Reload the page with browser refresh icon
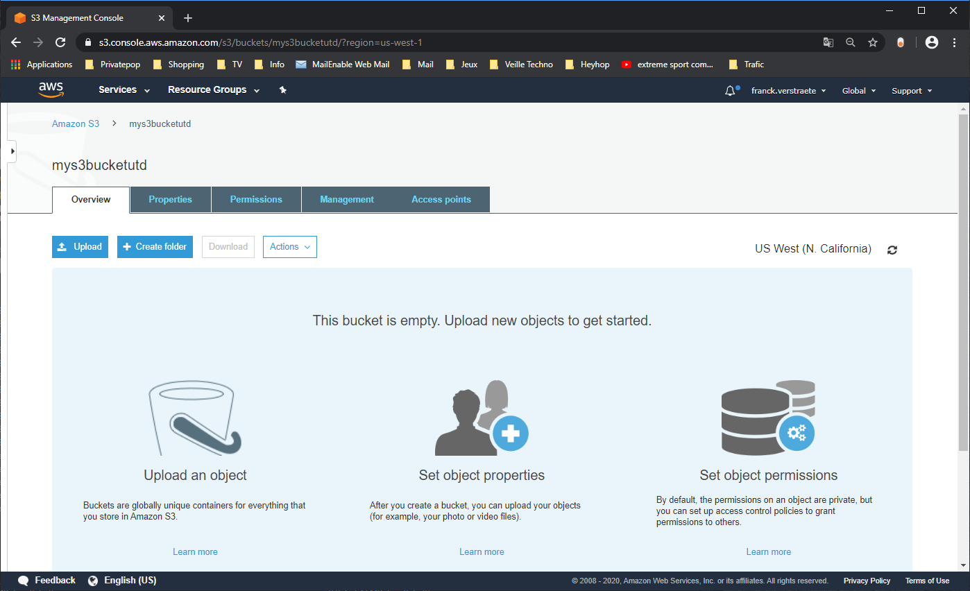The image size is (970, 591). [60, 42]
